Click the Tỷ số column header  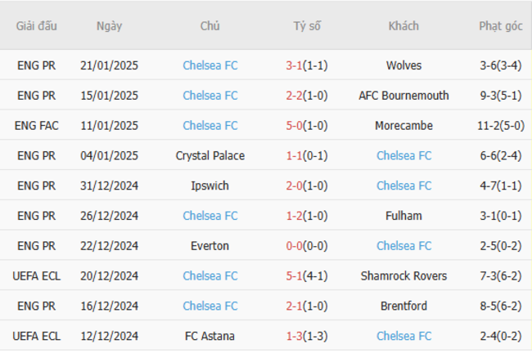coord(307,25)
